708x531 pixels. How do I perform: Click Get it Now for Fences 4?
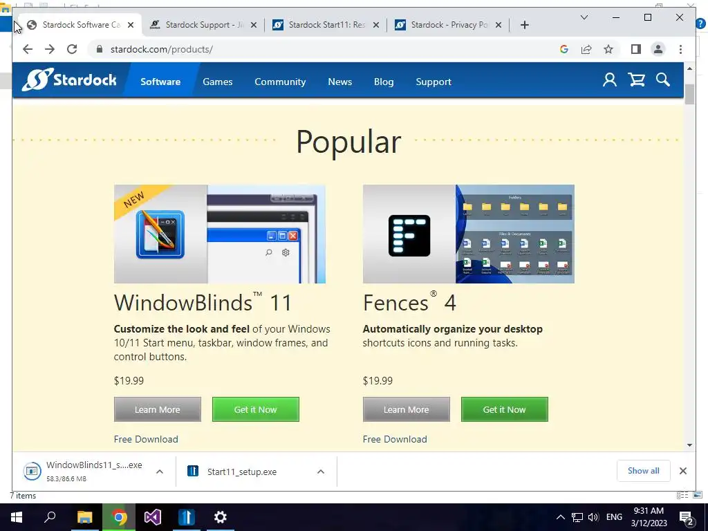(x=504, y=409)
